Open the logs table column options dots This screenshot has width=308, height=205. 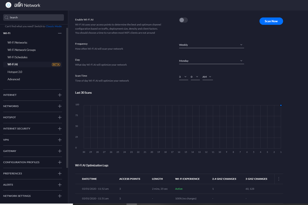[278, 179]
